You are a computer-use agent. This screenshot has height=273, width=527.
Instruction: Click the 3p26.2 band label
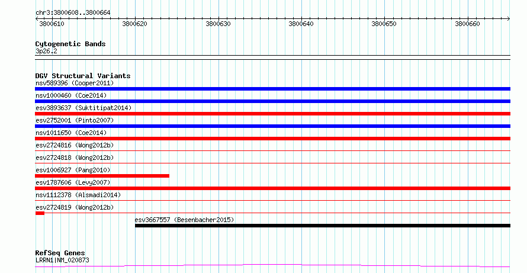[x=46, y=51]
